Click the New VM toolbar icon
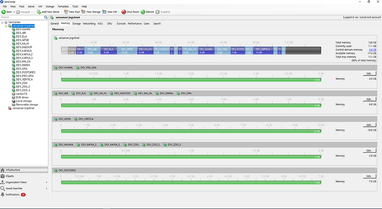Screen dimensions: 382x209 (104, 12)
